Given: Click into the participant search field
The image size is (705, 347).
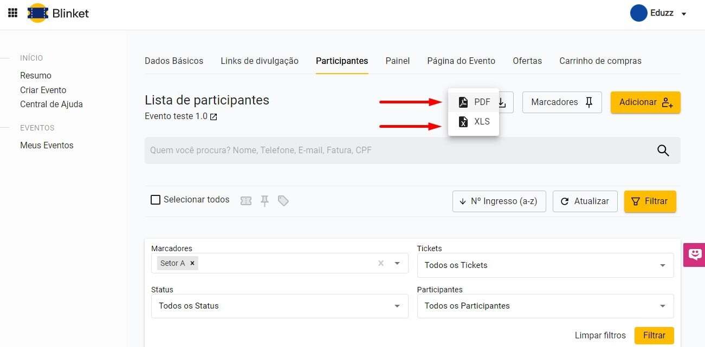Looking at the screenshot, I should pyautogui.click(x=396, y=150).
